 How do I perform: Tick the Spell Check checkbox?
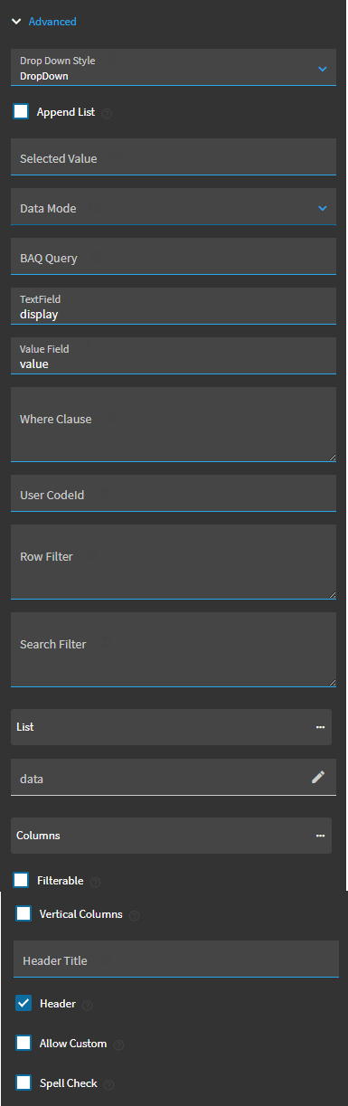(24, 1082)
